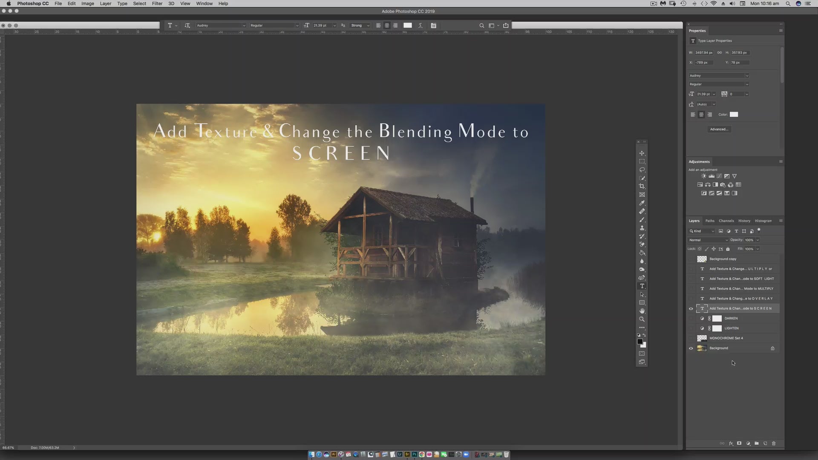
Task: Select the DARKEN adjustment layer
Action: [x=731, y=319]
